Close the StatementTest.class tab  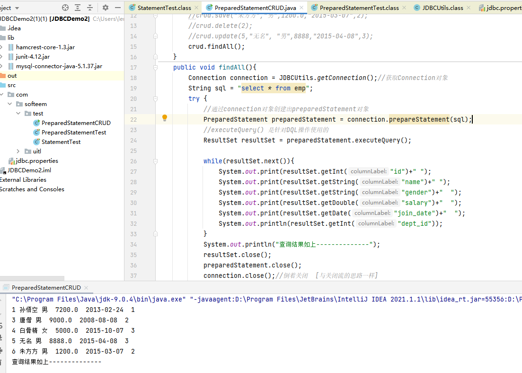(196, 8)
